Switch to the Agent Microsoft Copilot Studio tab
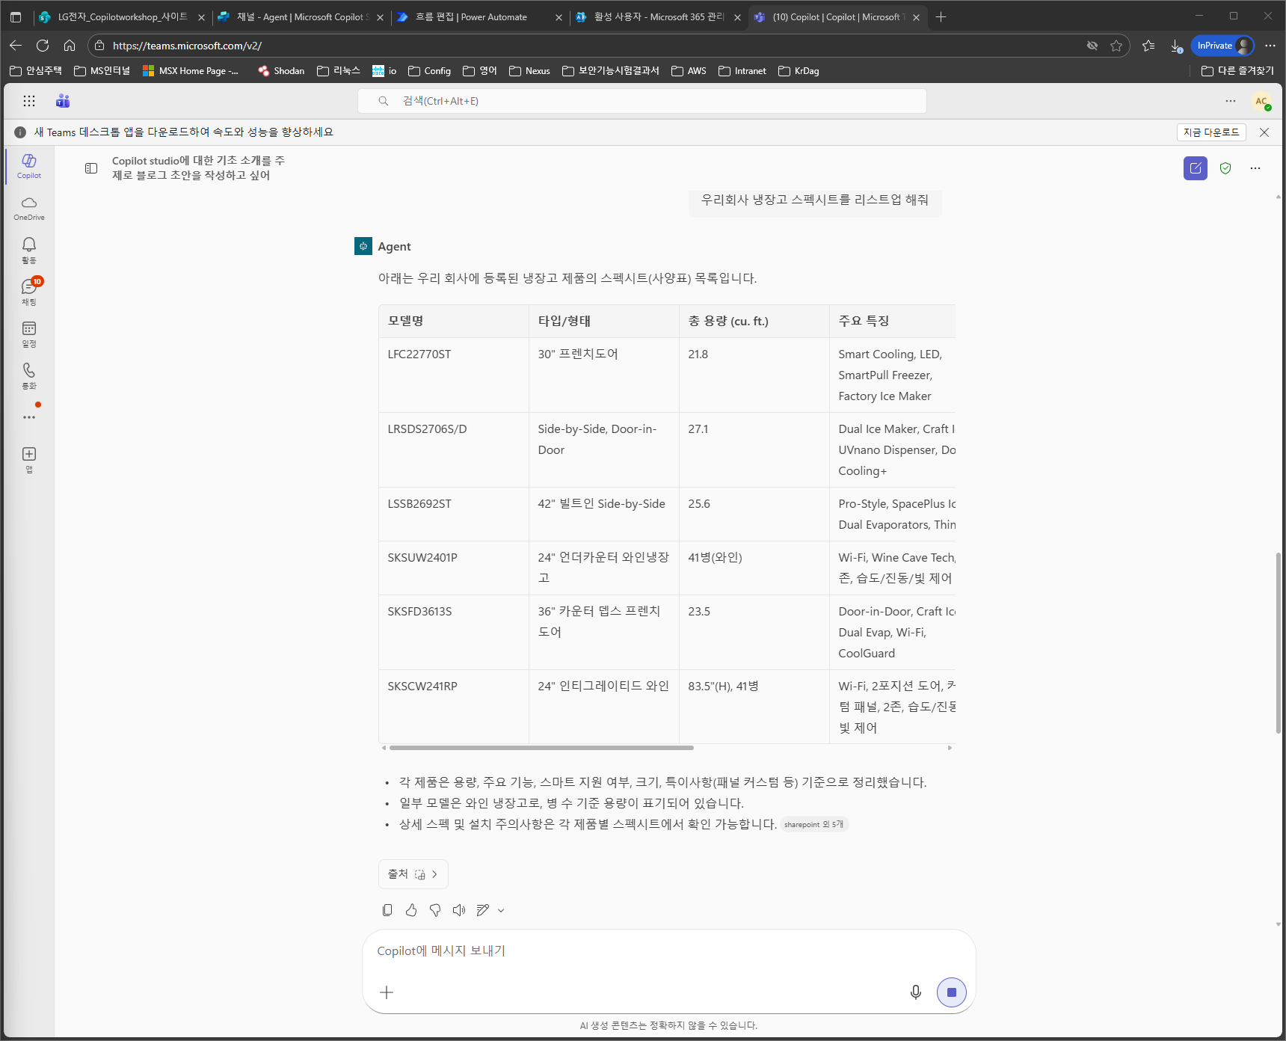The width and height of the screenshot is (1286, 1041). pos(299,16)
